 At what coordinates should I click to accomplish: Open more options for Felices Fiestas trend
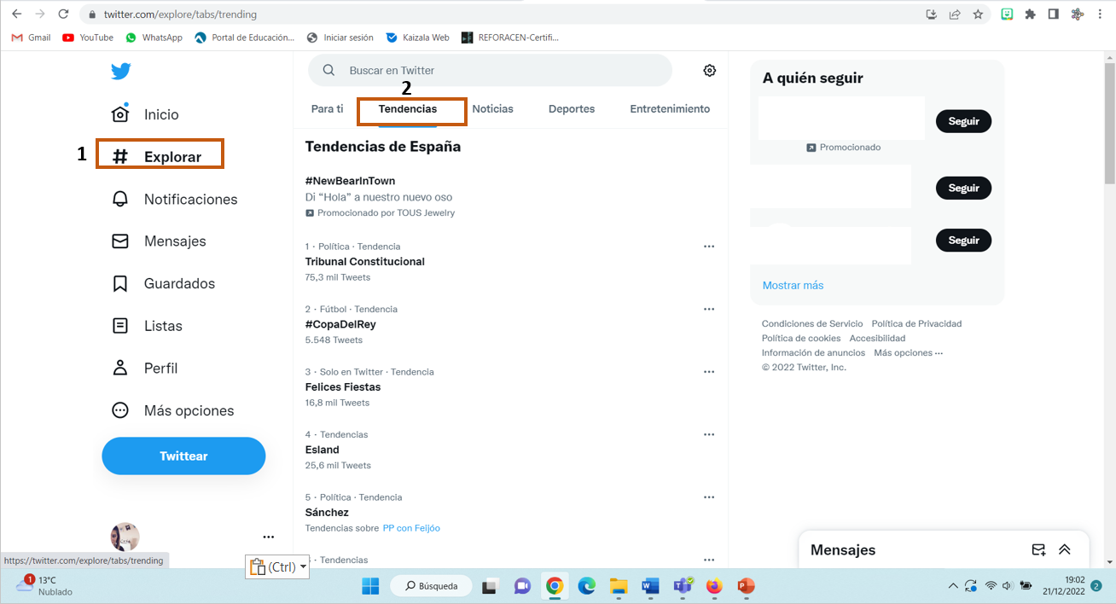(708, 372)
